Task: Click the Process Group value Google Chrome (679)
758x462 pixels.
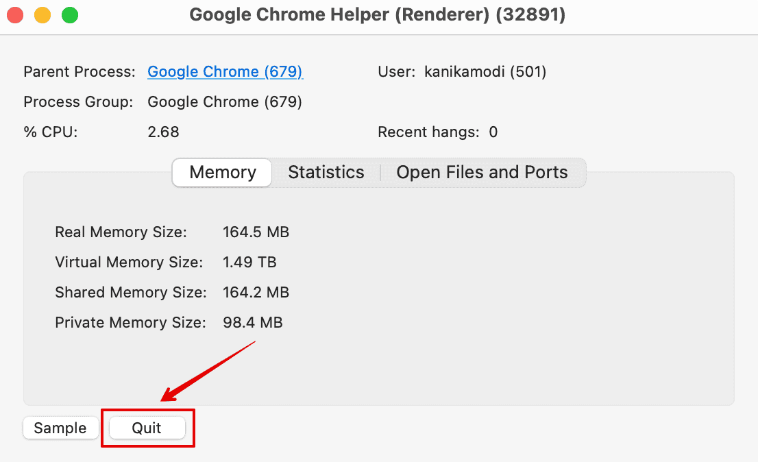Action: coord(225,102)
